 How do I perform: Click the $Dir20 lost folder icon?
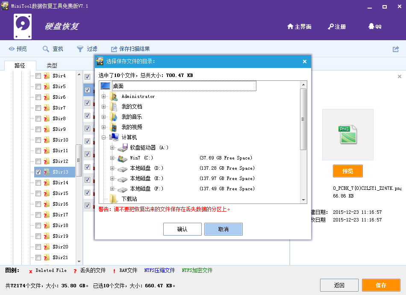tap(47, 247)
